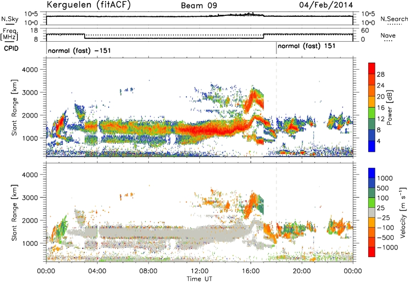This screenshot has width=408, height=282.
Task: Click the date "04/Feb/2014"
Action: point(326,5)
